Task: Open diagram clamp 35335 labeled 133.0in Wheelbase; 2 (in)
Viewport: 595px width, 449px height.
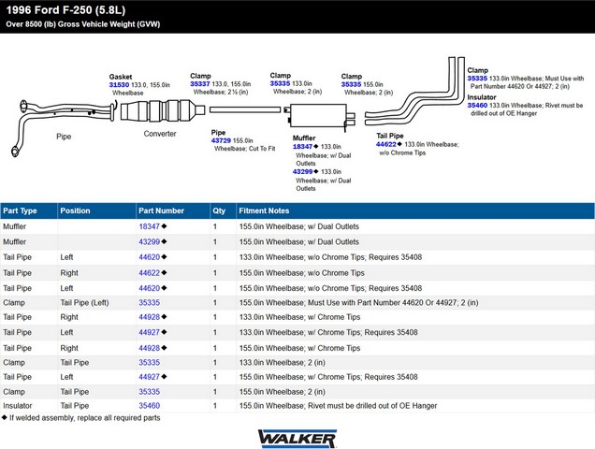Action: [x=280, y=83]
